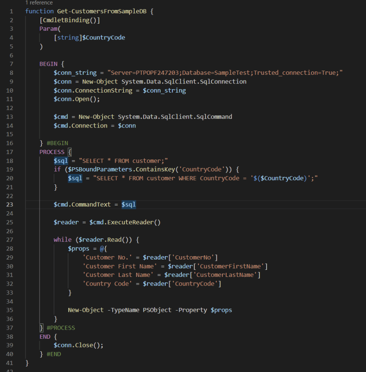
Task: Click the $conn.Open(); call
Action: pyautogui.click(x=77, y=99)
